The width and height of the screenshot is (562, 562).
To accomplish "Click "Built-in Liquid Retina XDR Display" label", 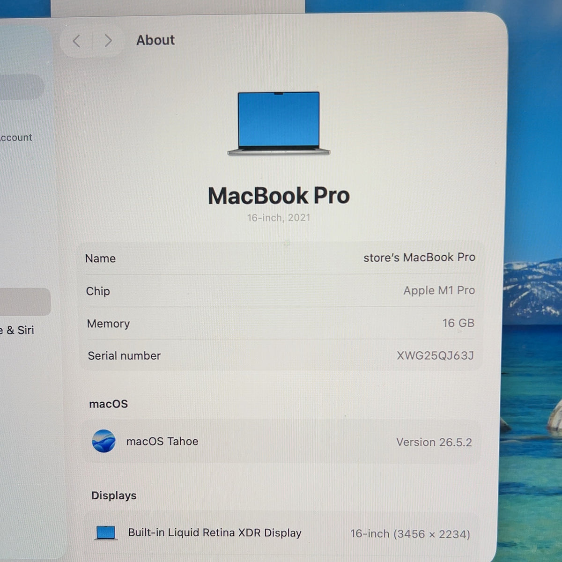I will pos(214,532).
